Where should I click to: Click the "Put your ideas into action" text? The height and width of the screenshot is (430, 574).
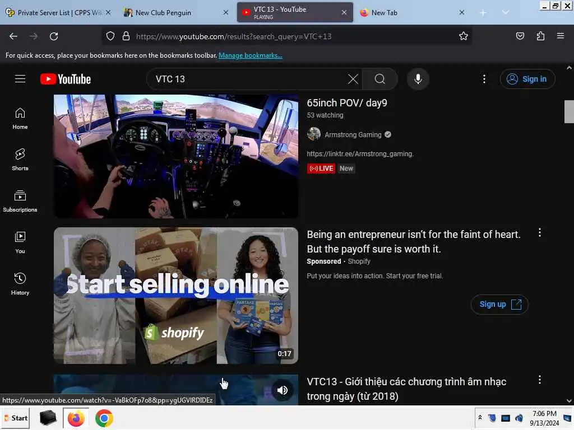375,275
